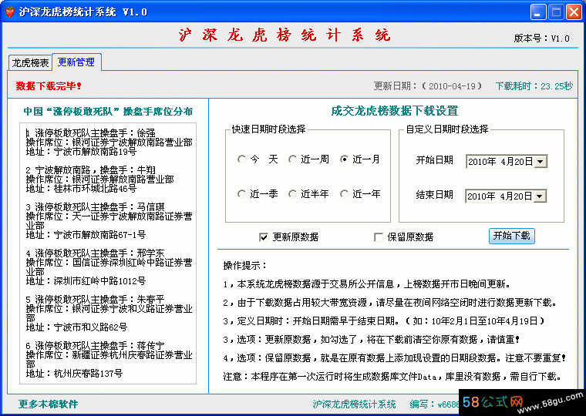Click entry 3 主操盘手 马信琪
The width and height of the screenshot is (586, 416).
(x=96, y=207)
